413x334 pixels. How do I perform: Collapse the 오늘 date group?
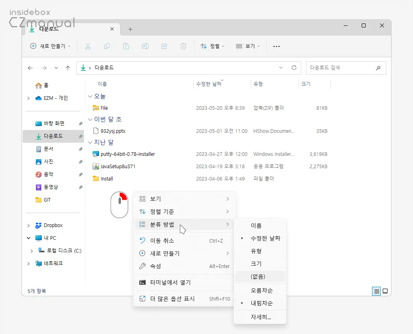(x=90, y=96)
